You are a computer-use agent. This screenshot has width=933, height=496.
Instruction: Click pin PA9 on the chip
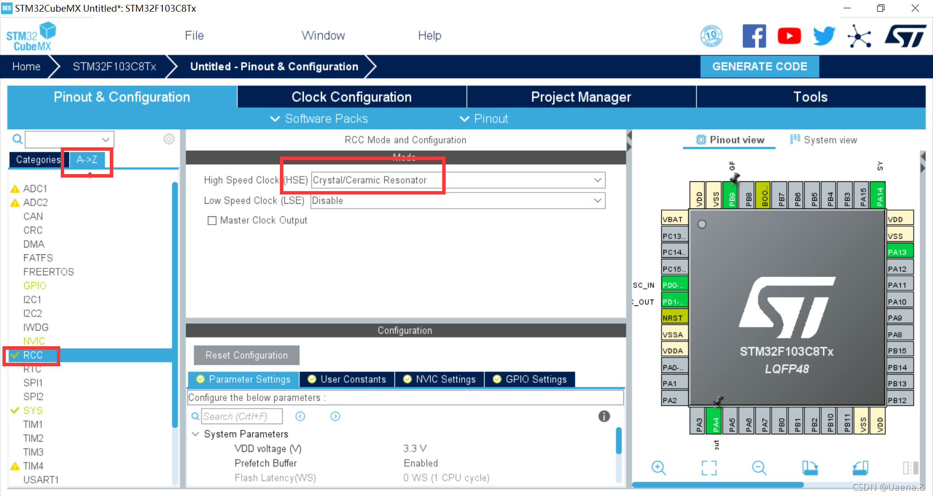point(900,318)
